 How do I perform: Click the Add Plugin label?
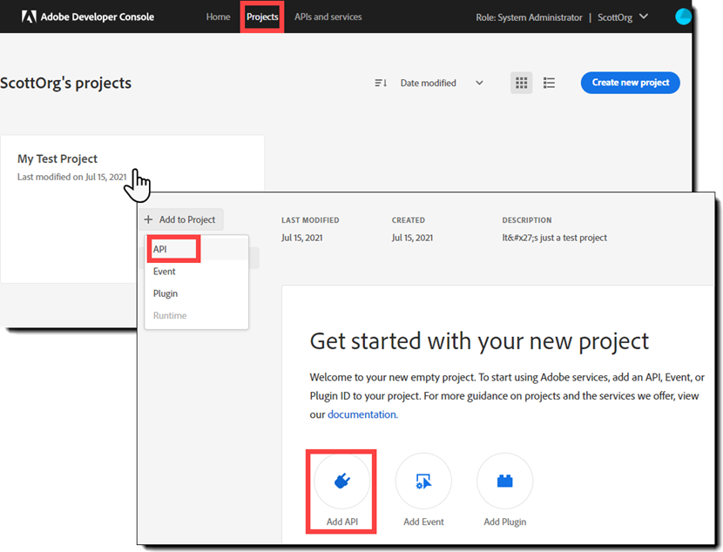pos(505,522)
